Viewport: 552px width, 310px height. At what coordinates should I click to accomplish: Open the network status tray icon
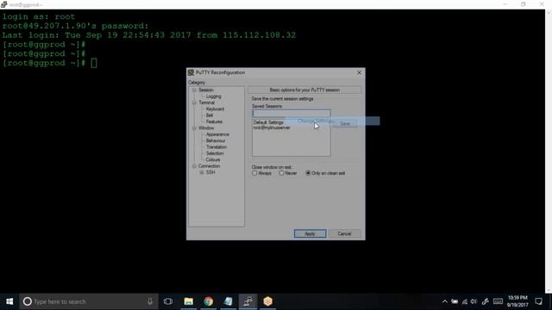(x=465, y=301)
